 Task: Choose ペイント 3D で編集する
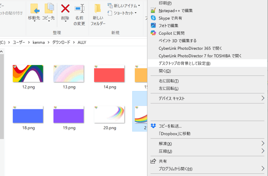[x=207, y=41]
